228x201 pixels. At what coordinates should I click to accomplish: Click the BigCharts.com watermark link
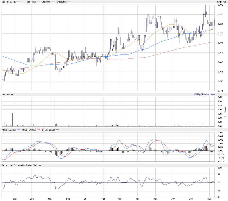pyautogui.click(x=204, y=94)
